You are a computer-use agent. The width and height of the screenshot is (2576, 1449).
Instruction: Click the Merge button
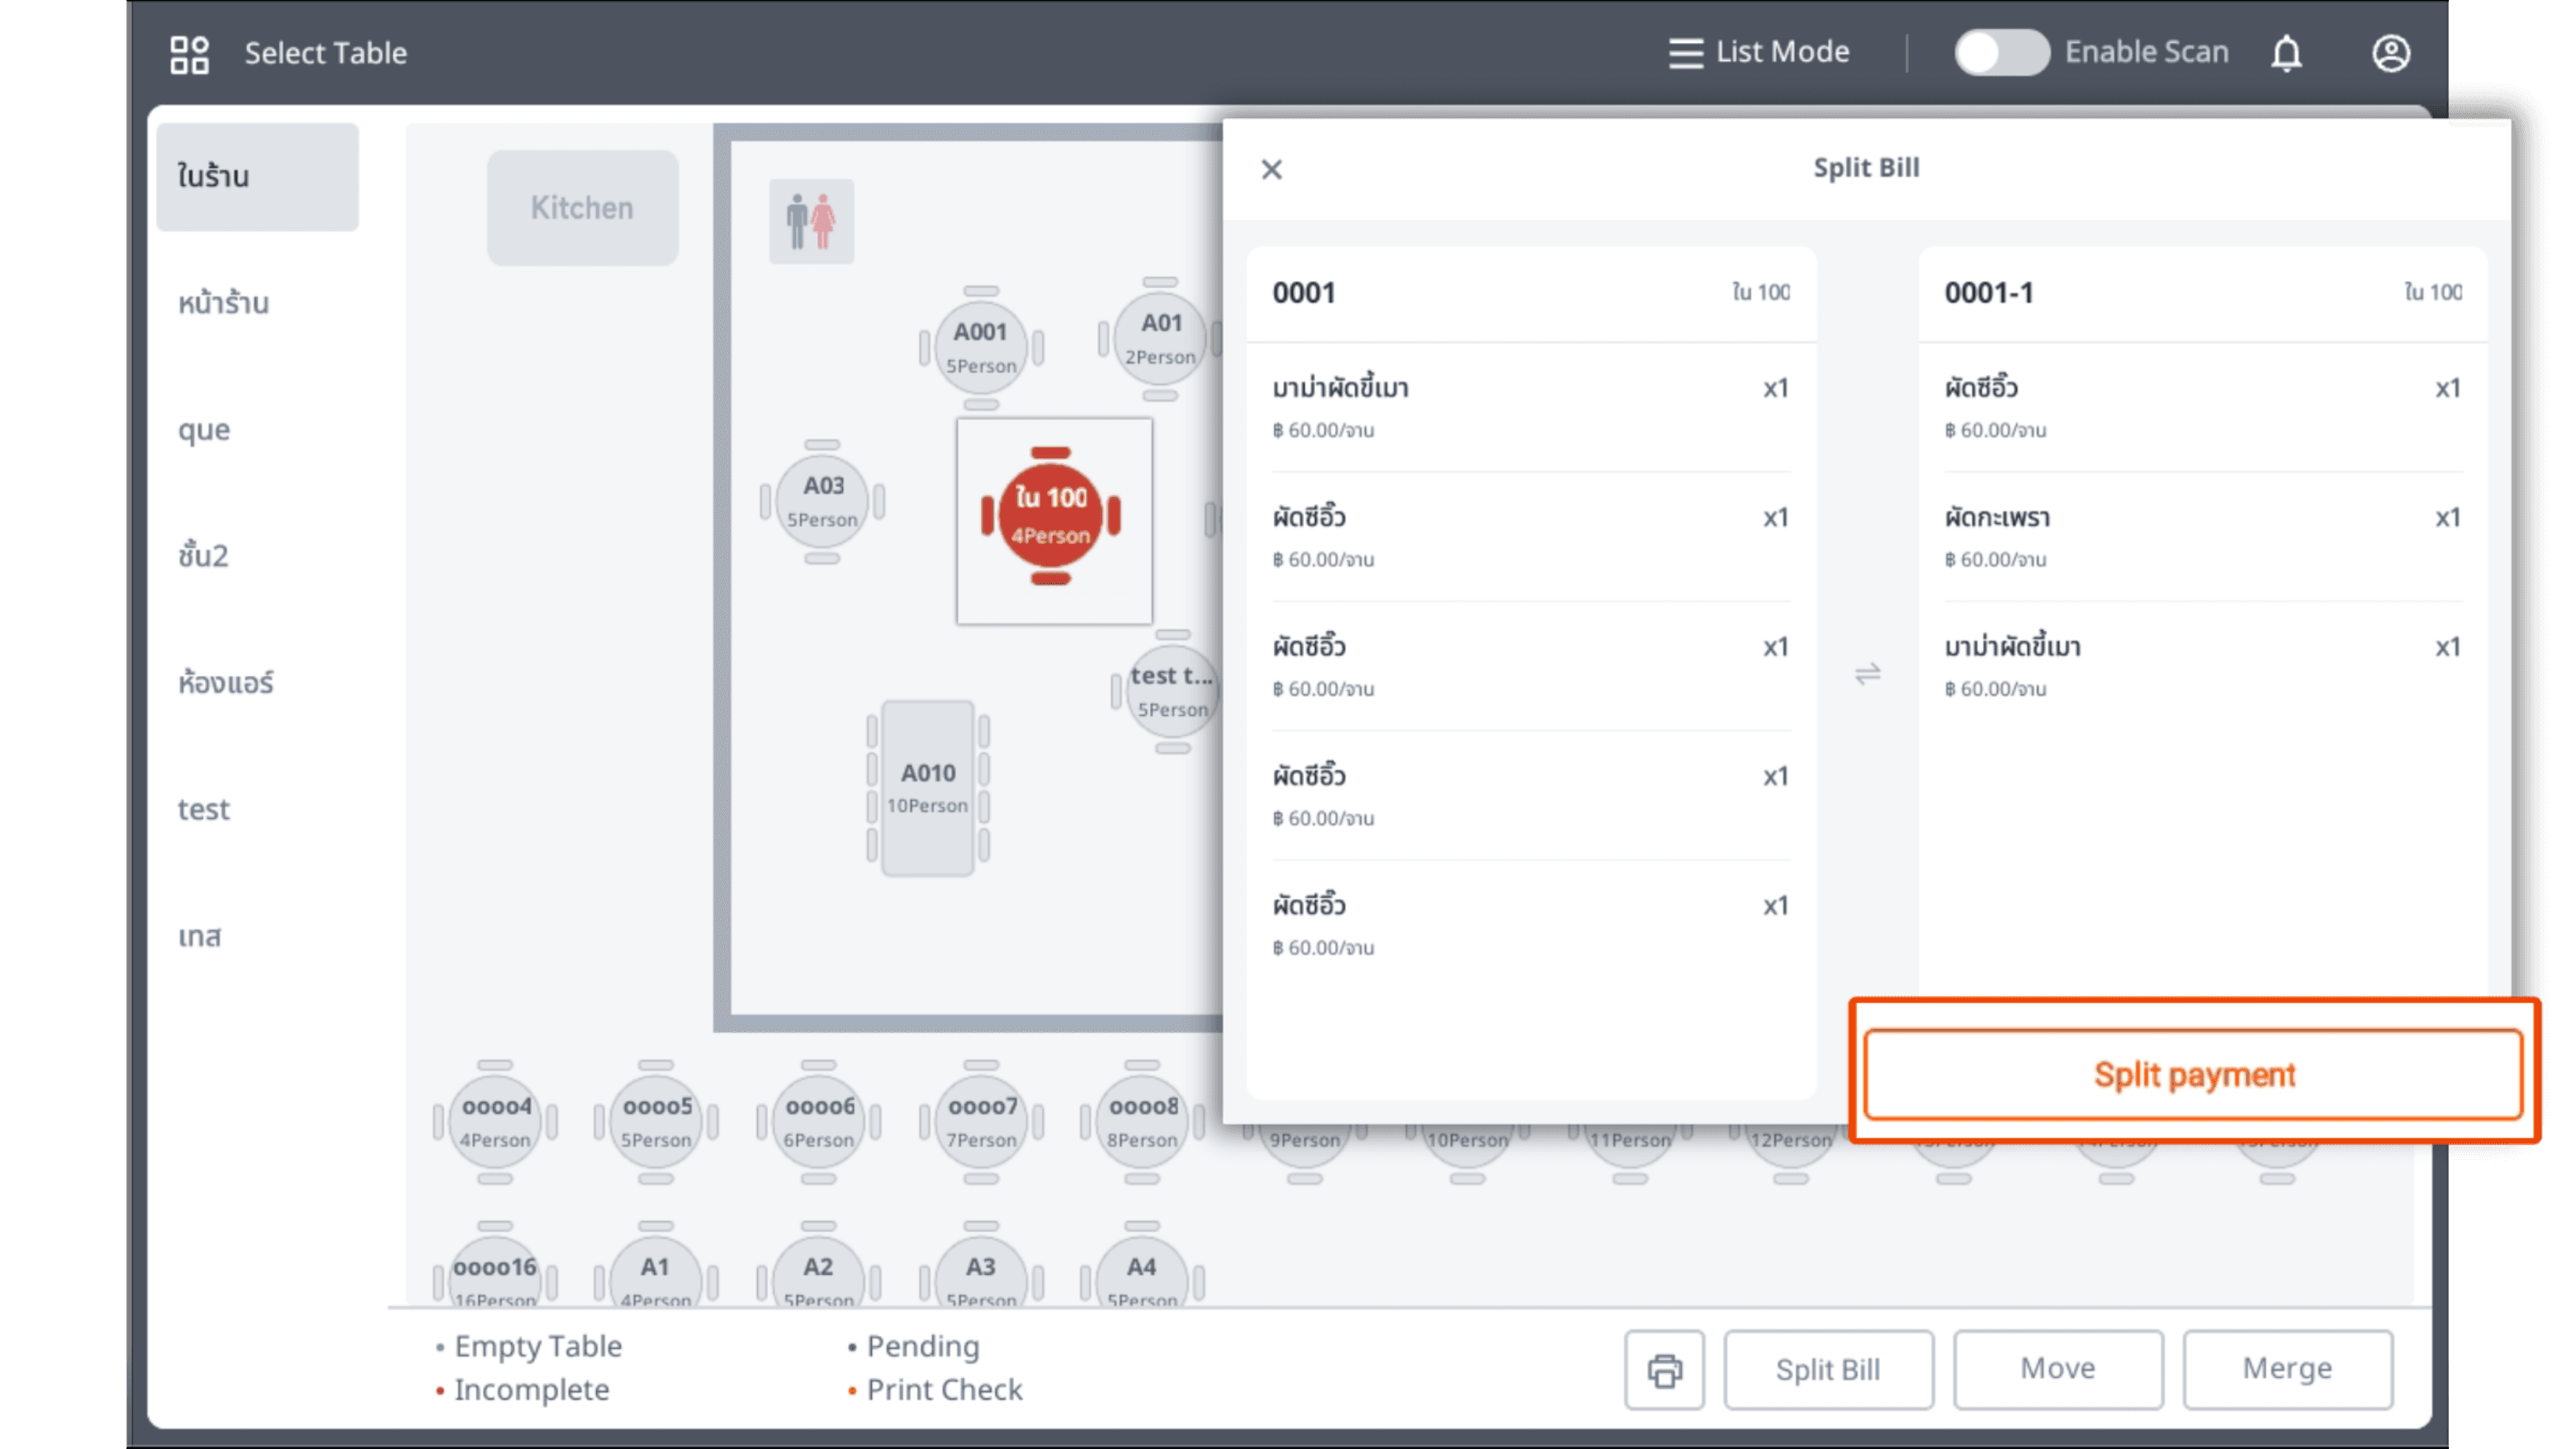(2287, 1369)
